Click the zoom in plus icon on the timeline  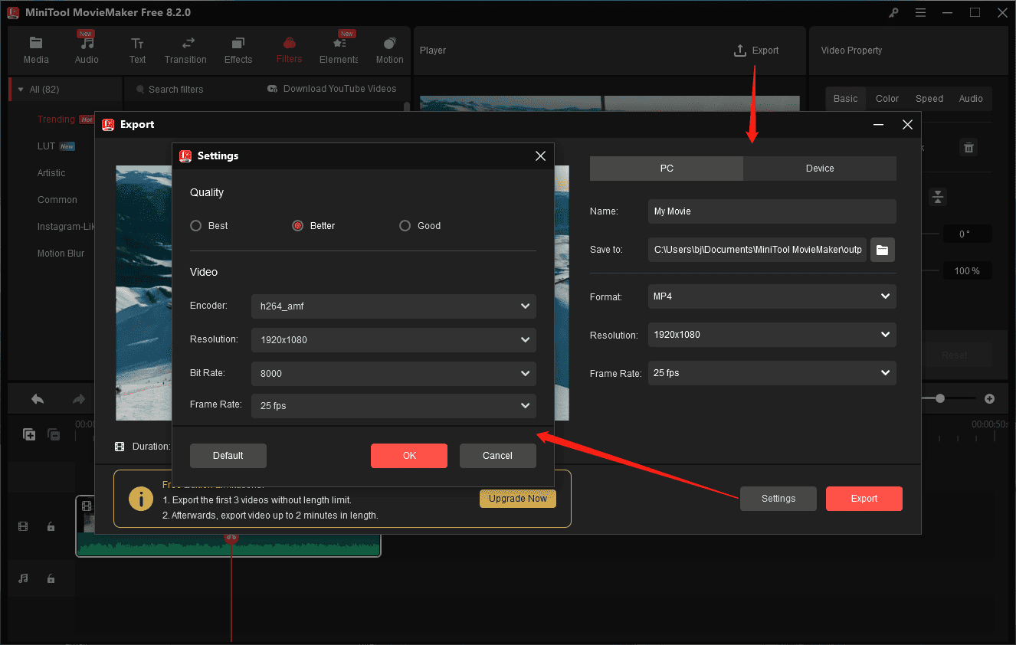click(x=989, y=398)
